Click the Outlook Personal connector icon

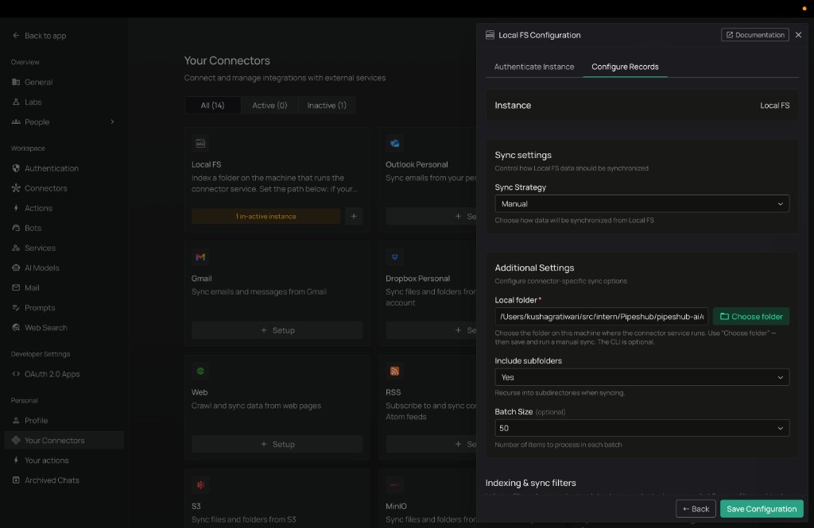coord(394,143)
